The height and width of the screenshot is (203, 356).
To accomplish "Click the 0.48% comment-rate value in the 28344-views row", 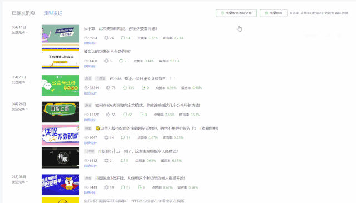I will tap(197, 88).
